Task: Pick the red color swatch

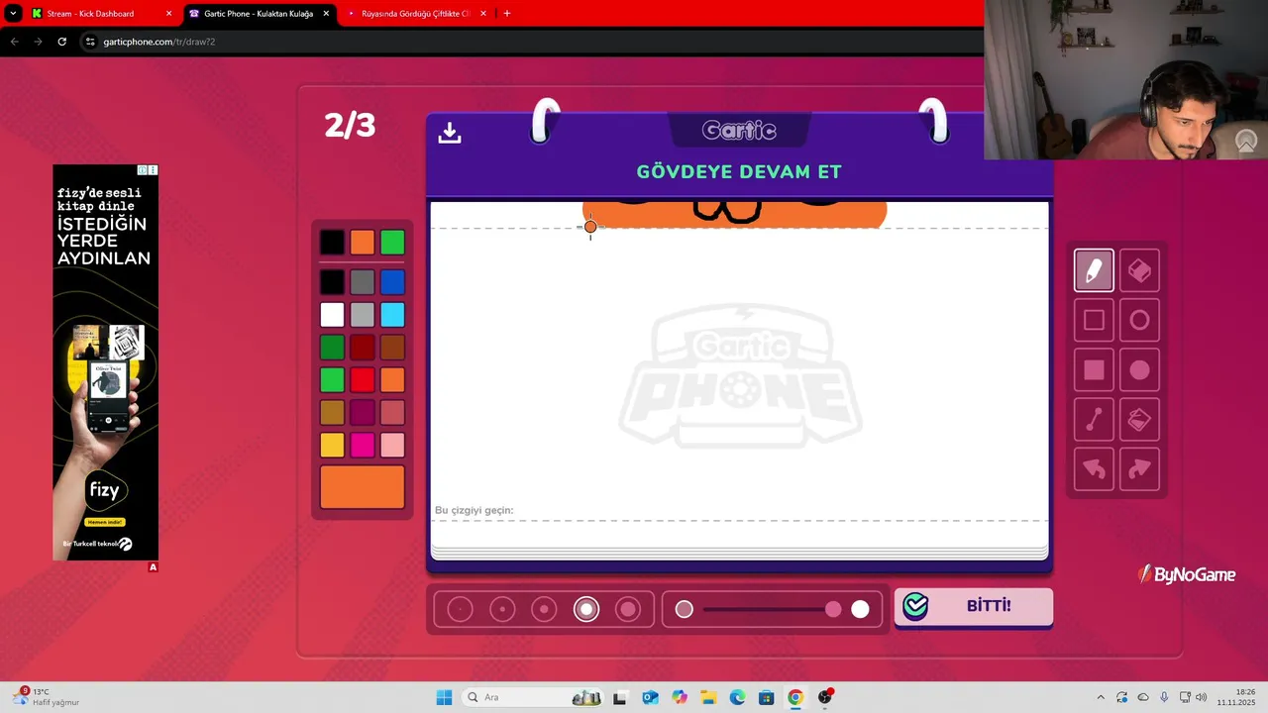Action: click(x=363, y=380)
